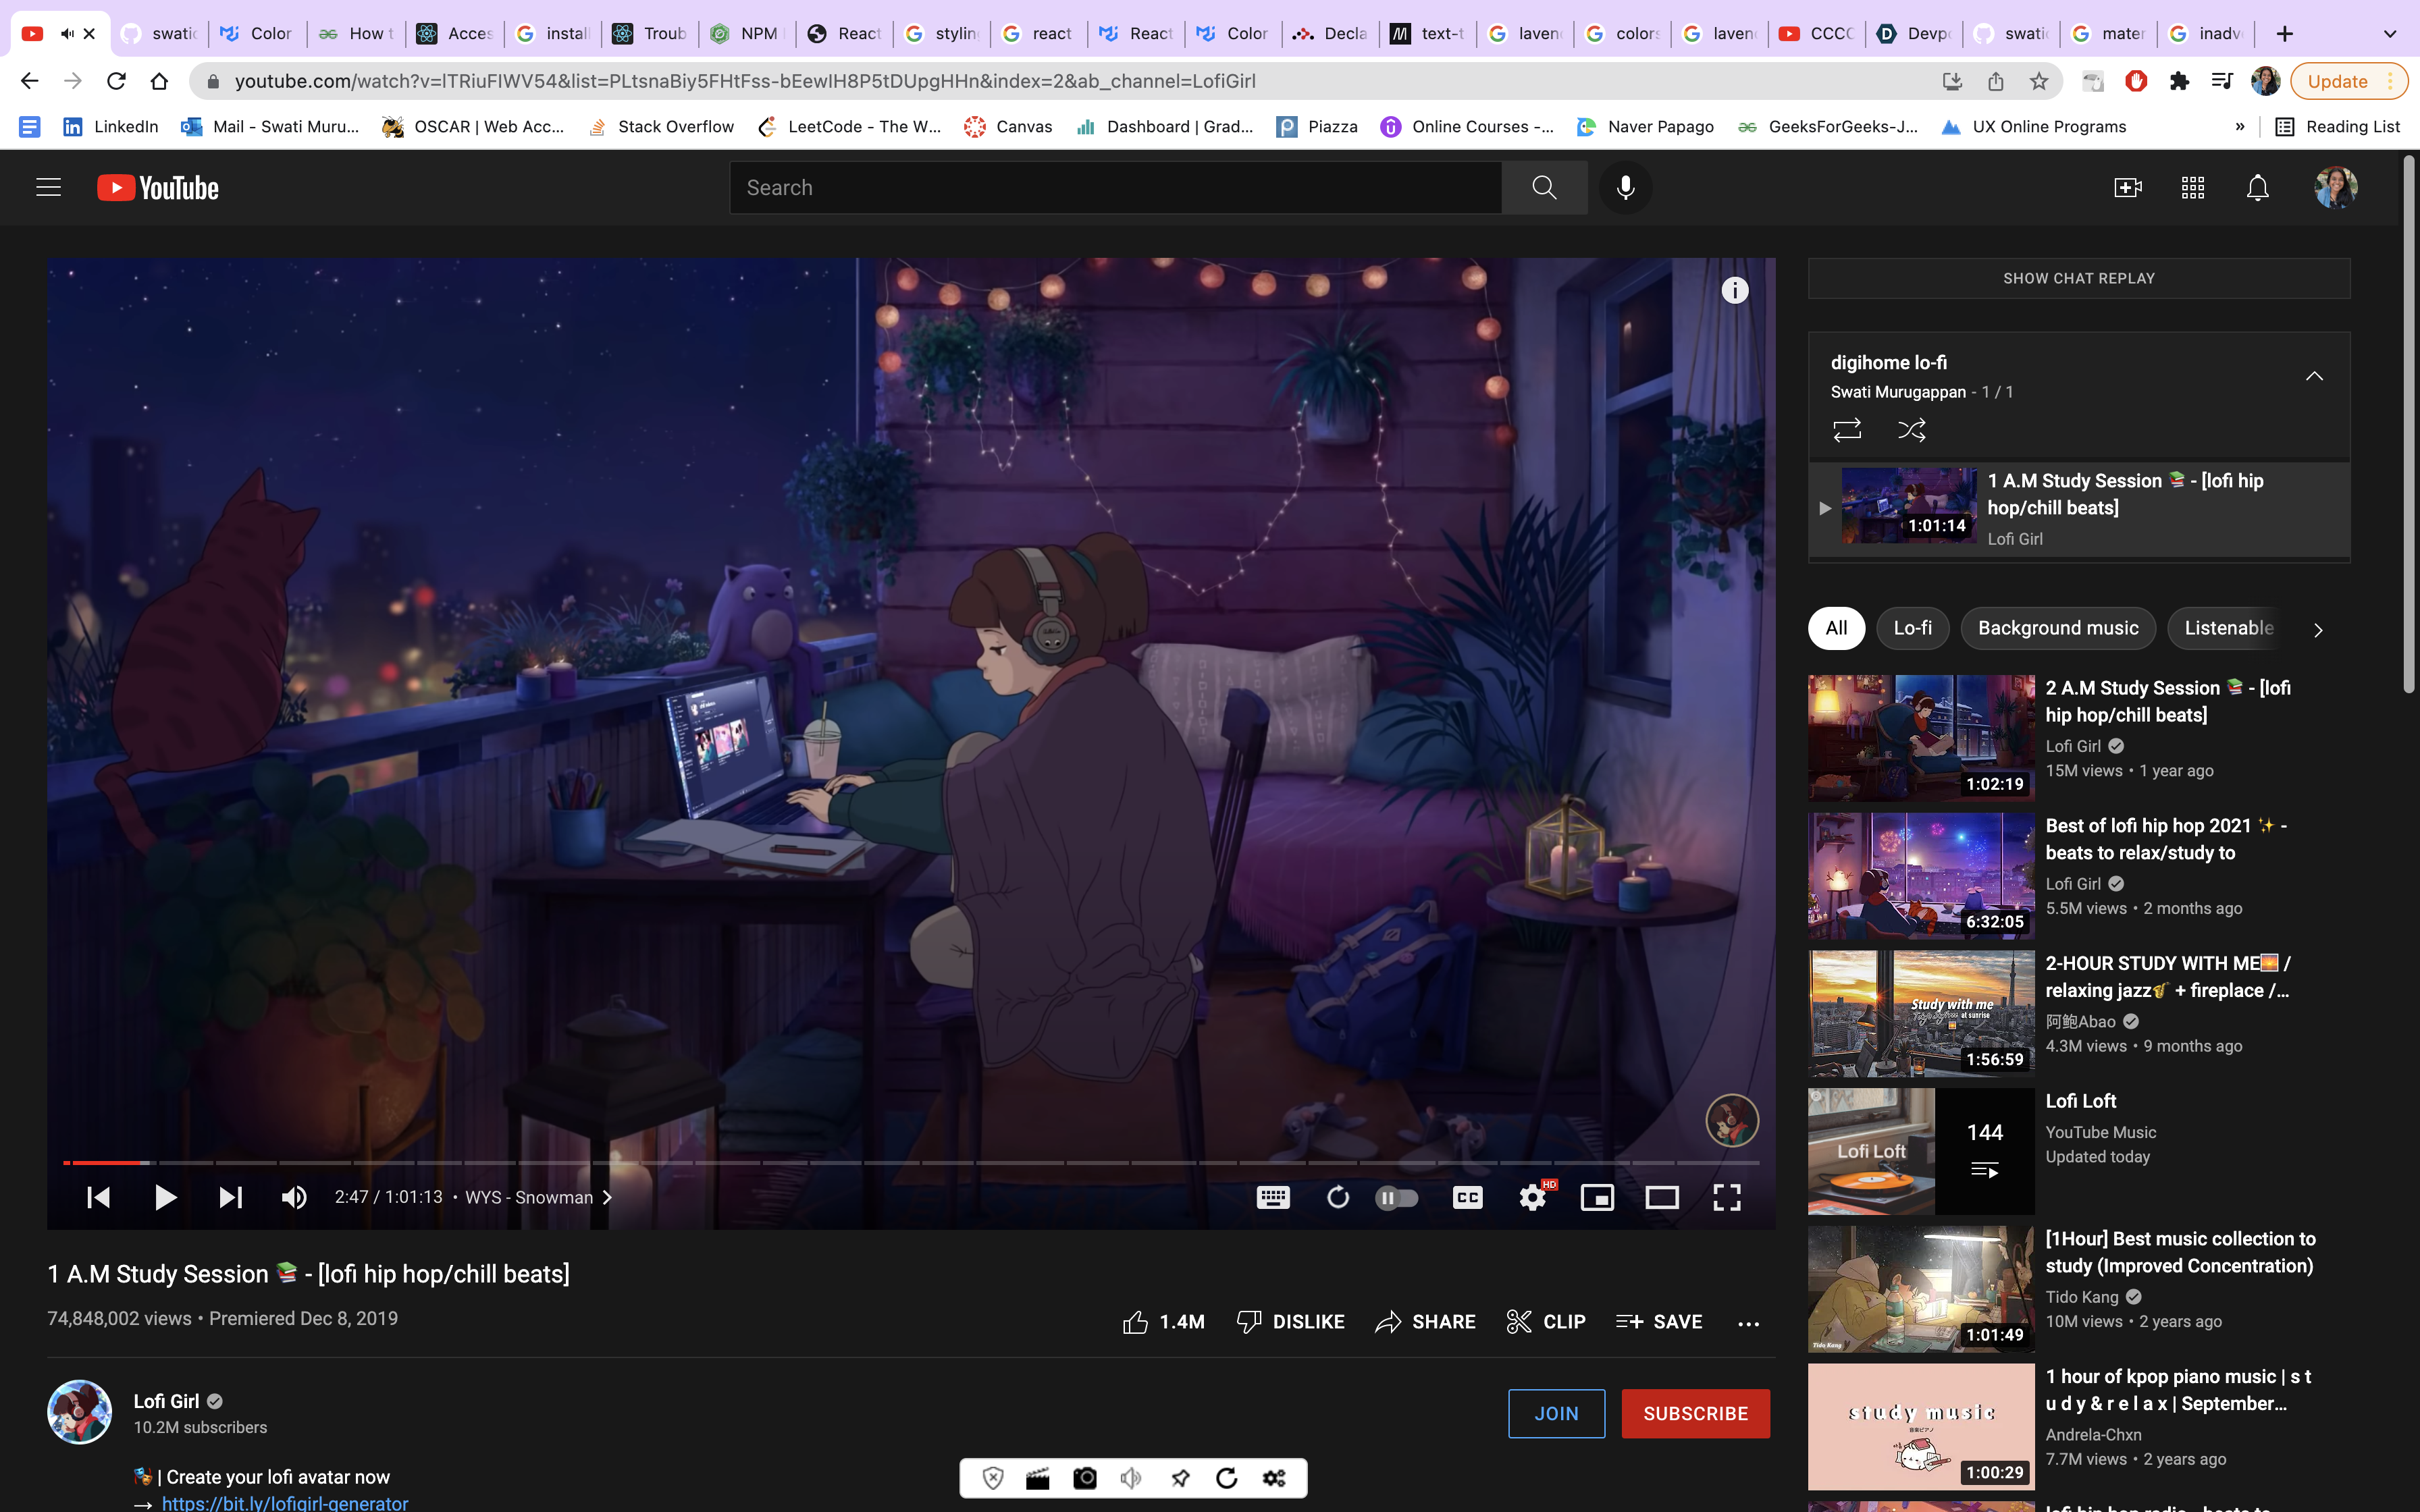Toggle closed captions CC button
This screenshot has width=2420, height=1512.
1467,1197
